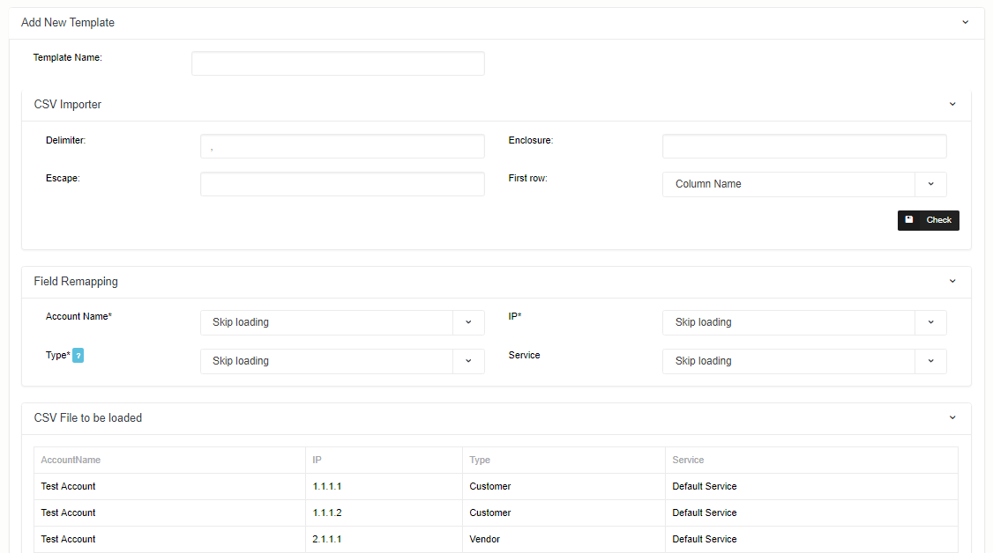Screen dimensions: 993x553
Task: Click the Type field help icon
Action: (x=78, y=356)
